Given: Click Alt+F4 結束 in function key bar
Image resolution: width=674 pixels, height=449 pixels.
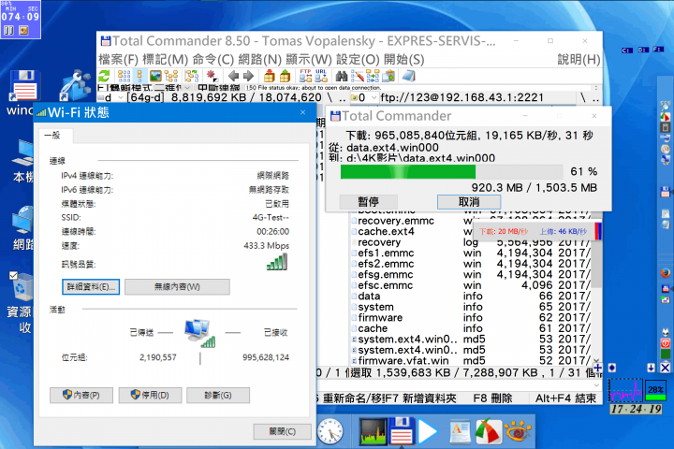Looking at the screenshot, I should [x=565, y=398].
